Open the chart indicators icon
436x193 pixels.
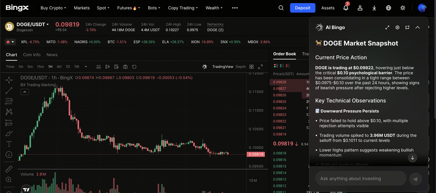(x=99, y=67)
